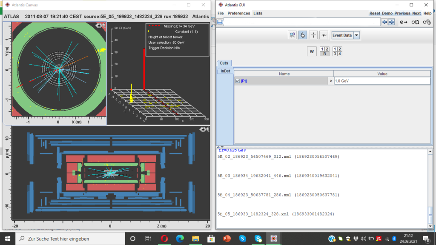This screenshot has height=245, width=436.
Task: Open File Explorer from taskbar
Action: [195, 239]
